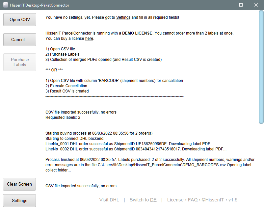
Task: Follow the 'here' license purchase link
Action: pos(89,39)
